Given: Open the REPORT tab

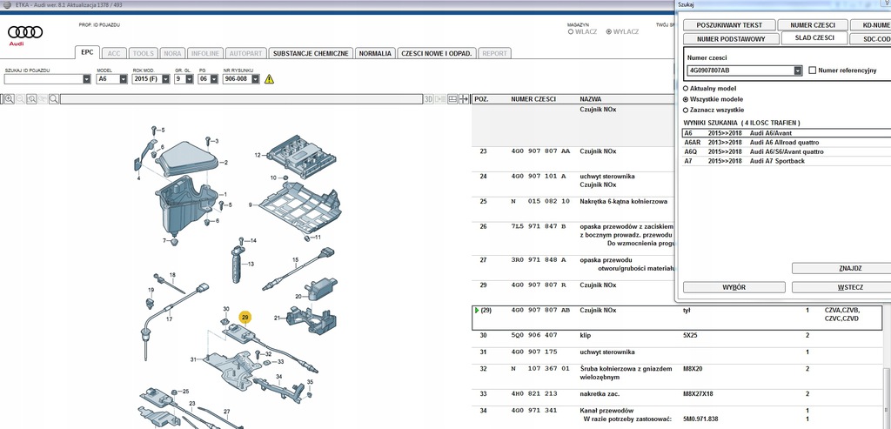Looking at the screenshot, I should pos(494,53).
